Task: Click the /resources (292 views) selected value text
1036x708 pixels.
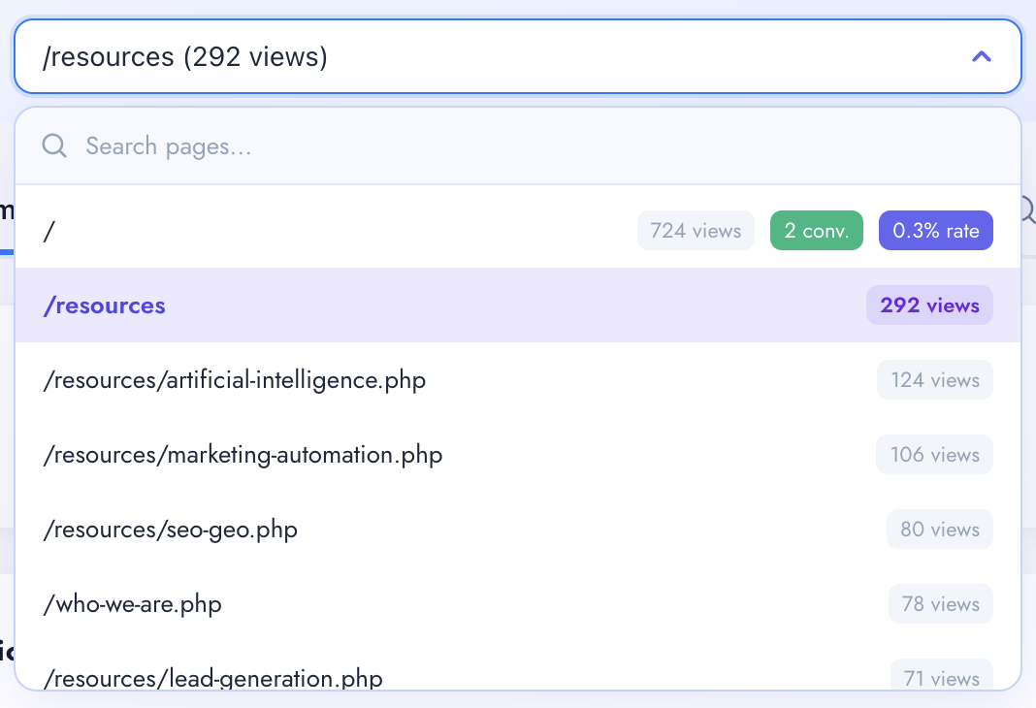Action: [x=185, y=57]
